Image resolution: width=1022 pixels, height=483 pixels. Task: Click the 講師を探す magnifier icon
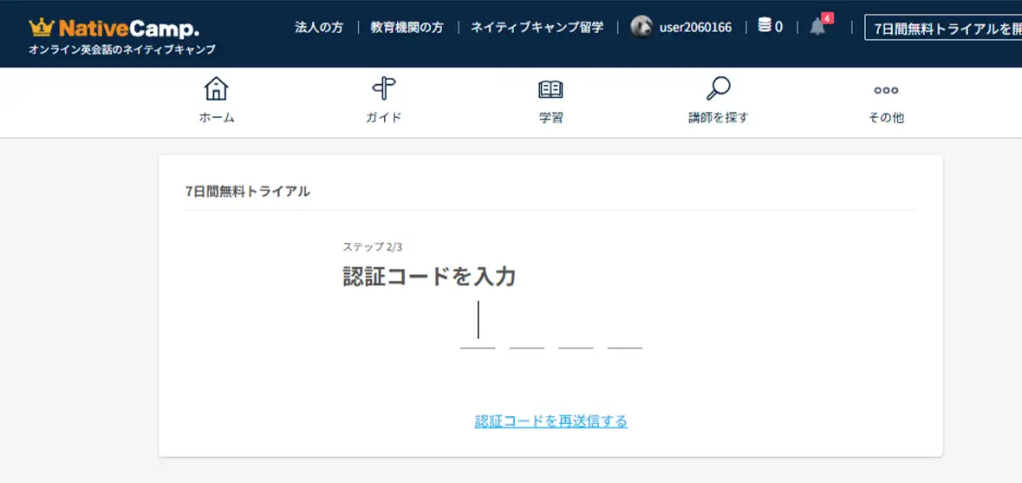(x=718, y=88)
